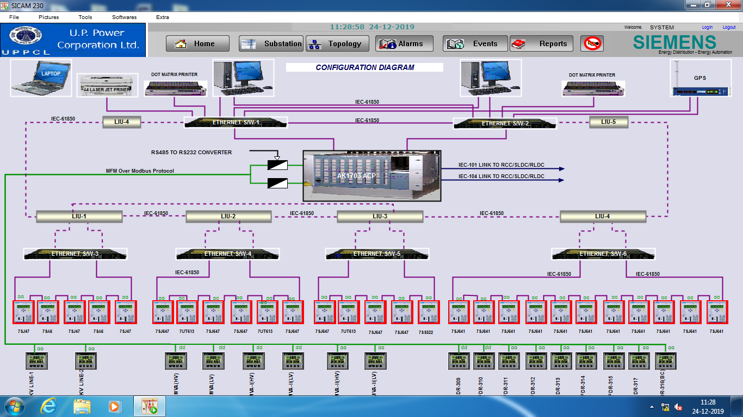
Task: Select the AK1703 ACP controller
Action: [x=371, y=175]
